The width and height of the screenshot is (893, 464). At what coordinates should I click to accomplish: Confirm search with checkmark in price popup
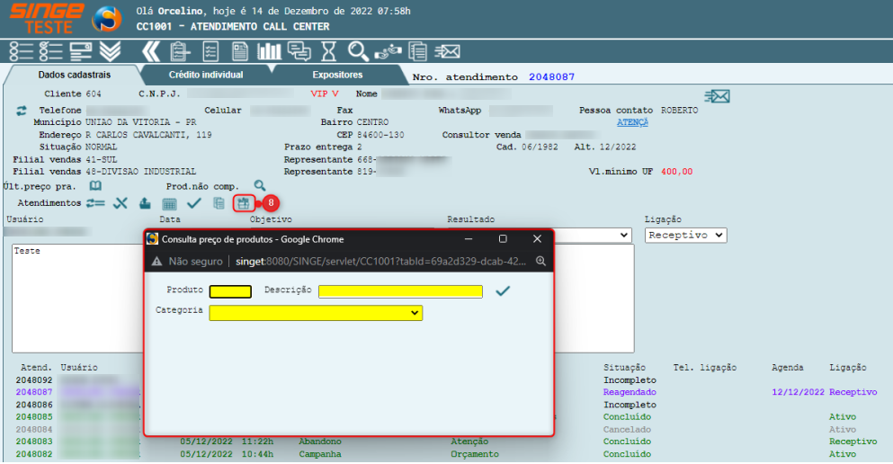(x=503, y=291)
